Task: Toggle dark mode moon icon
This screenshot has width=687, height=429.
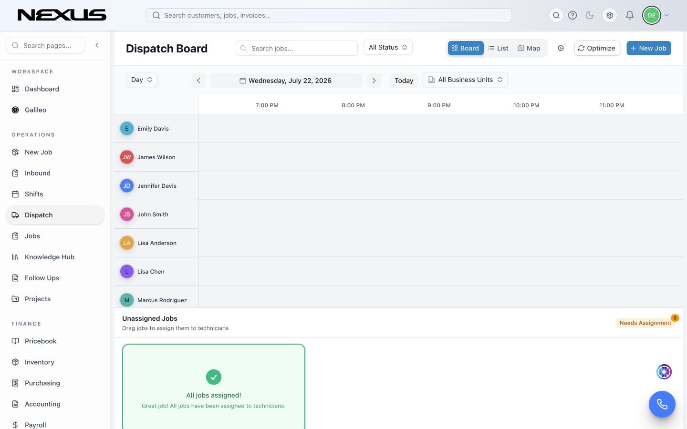Action: click(x=590, y=15)
